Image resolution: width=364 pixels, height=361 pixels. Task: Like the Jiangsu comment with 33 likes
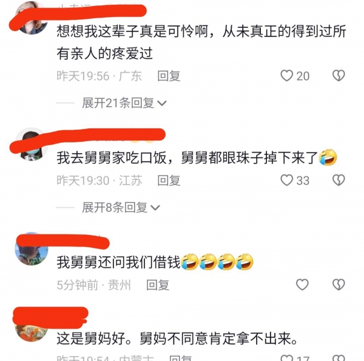point(286,180)
